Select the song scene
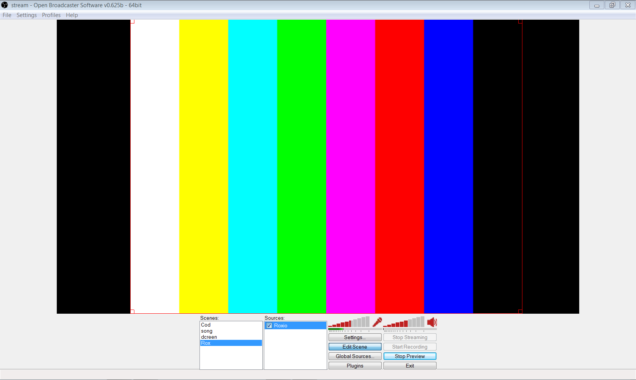This screenshot has height=380, width=636. pyautogui.click(x=231, y=331)
